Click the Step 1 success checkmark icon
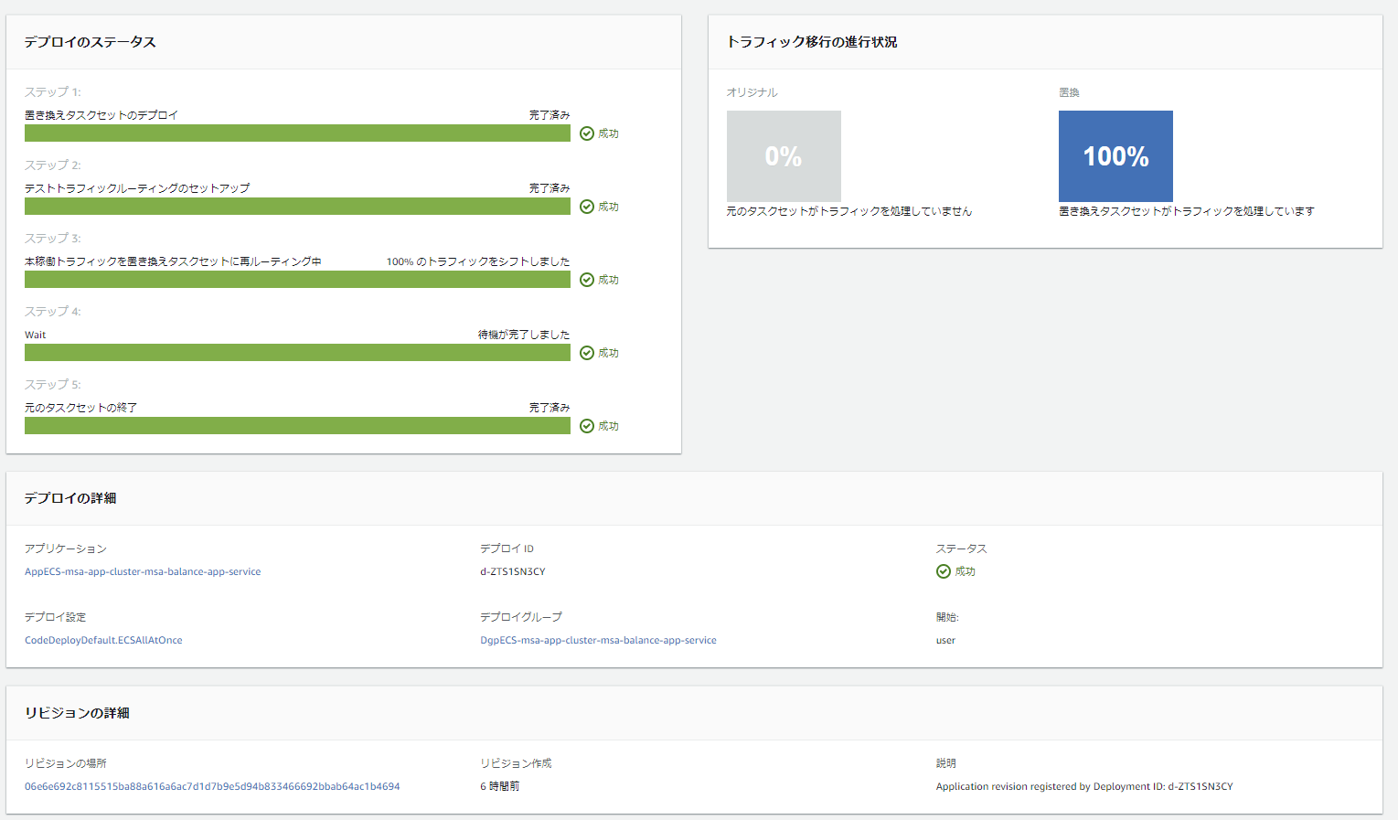 [587, 133]
